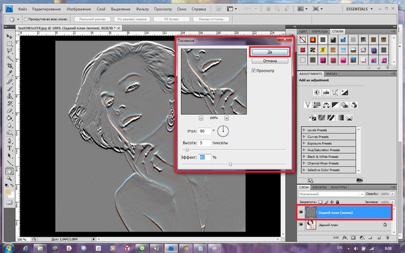
Task: Select the Zoom tool in toolbox
Action: tap(9, 178)
